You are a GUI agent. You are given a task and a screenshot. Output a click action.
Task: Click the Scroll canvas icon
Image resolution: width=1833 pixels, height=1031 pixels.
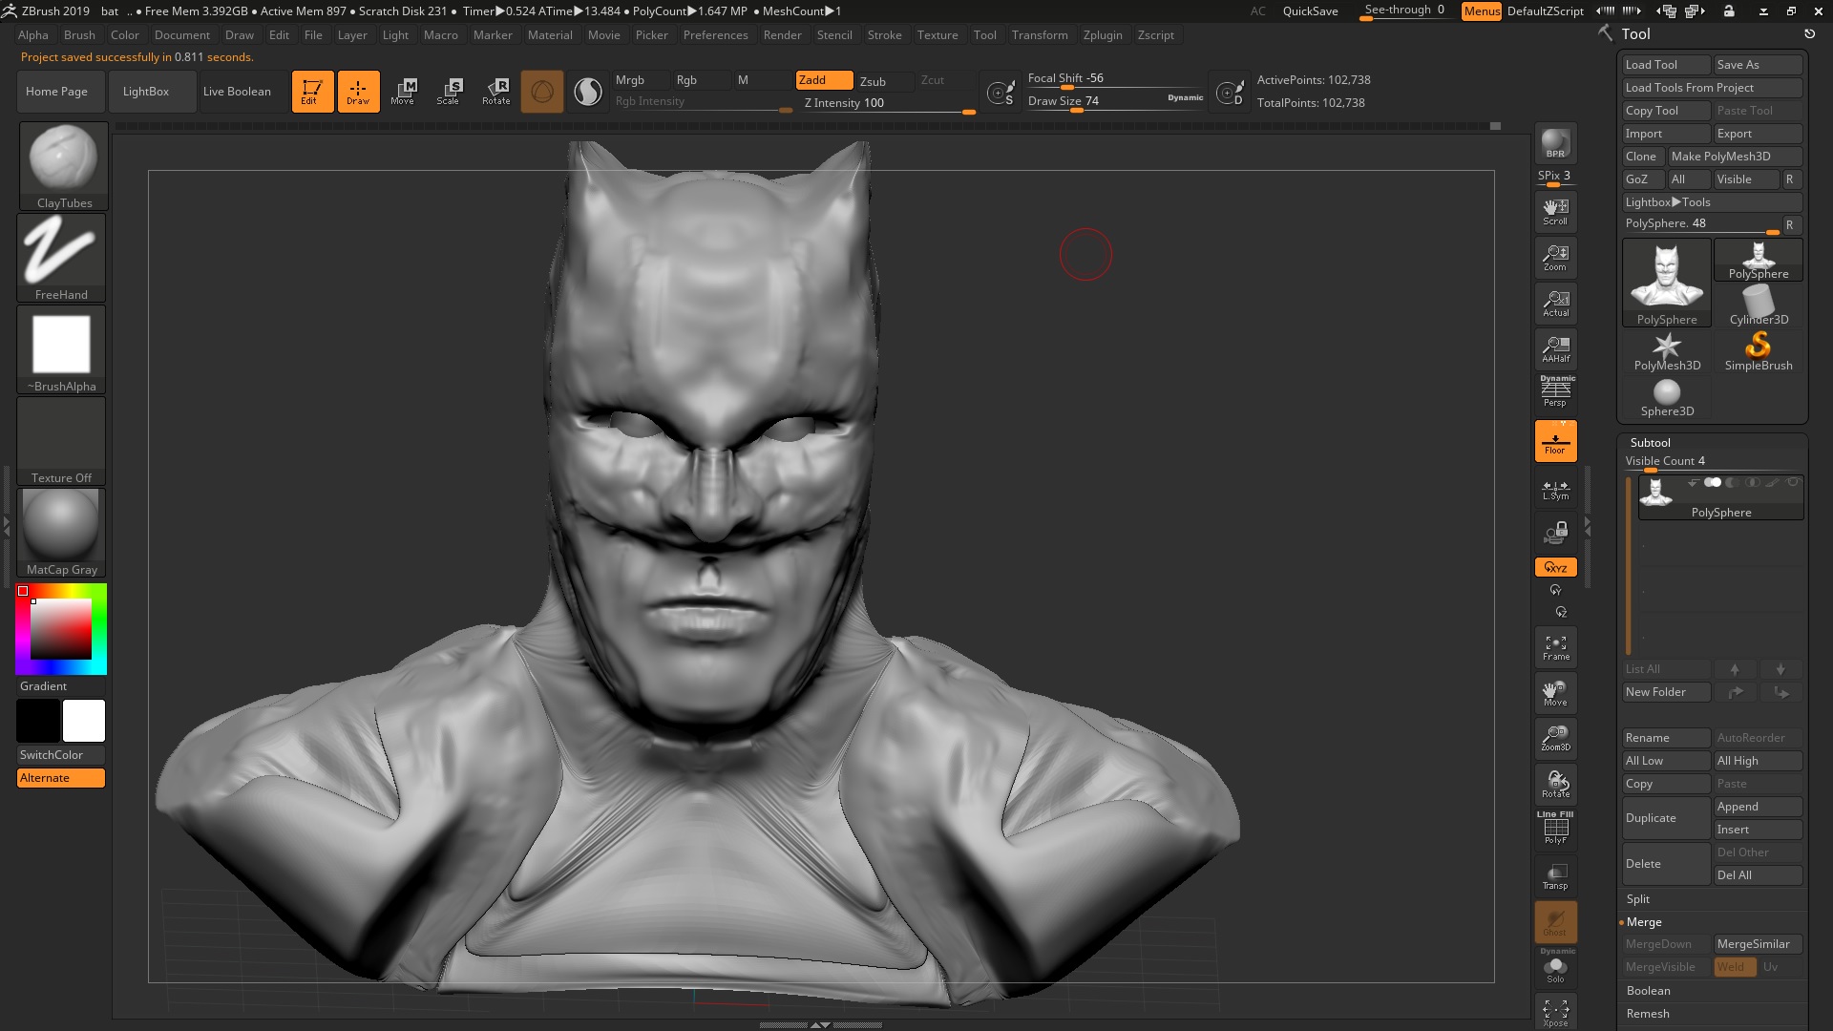click(x=1555, y=212)
